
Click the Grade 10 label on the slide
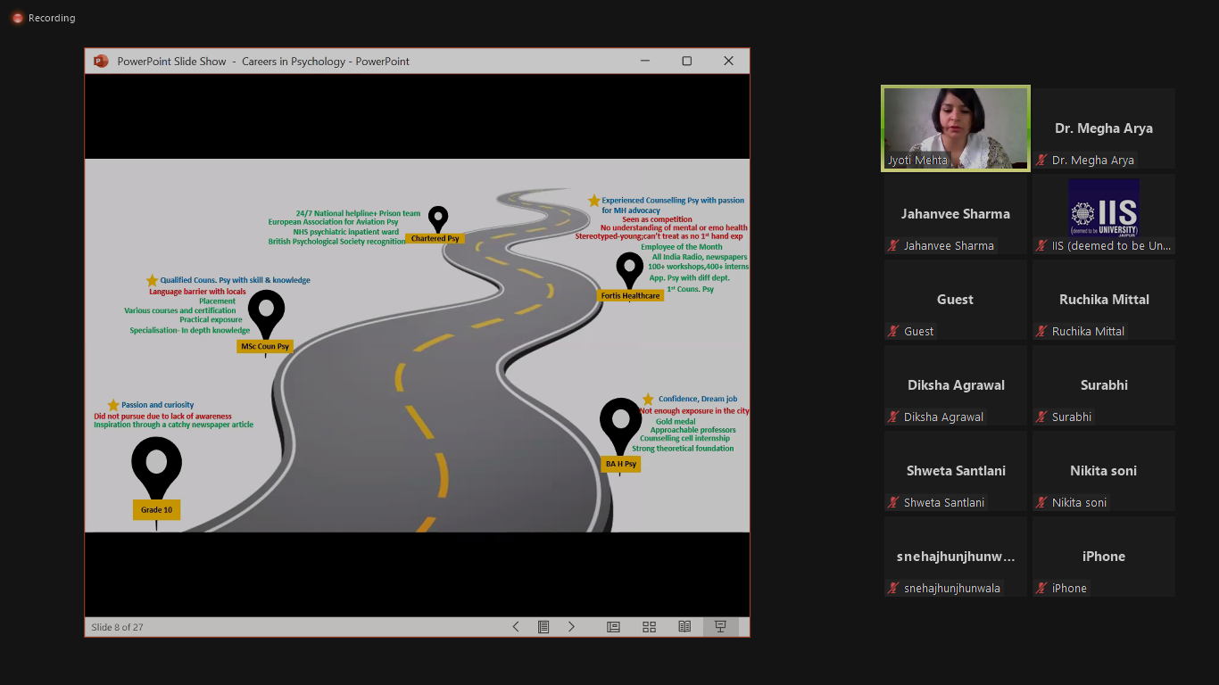tap(156, 510)
